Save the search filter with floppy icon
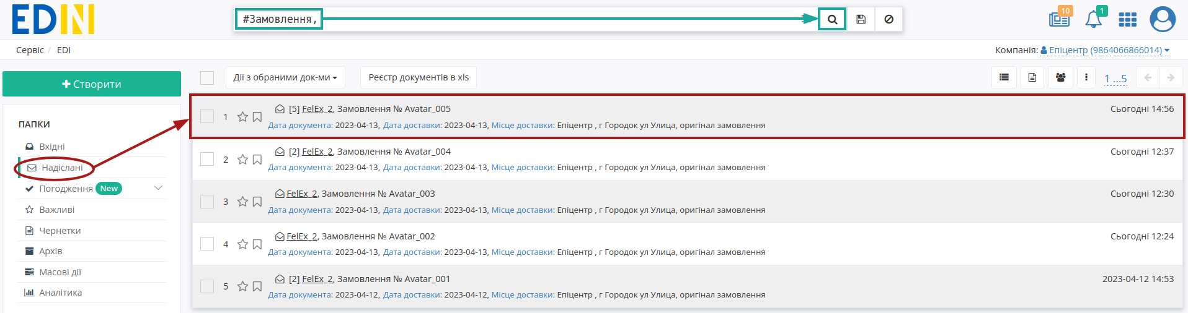This screenshot has width=1188, height=313. coord(861,19)
